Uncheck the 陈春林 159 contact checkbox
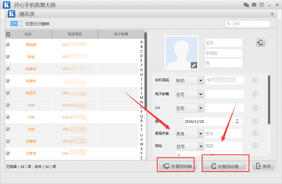282x184 pixels. click(8, 69)
